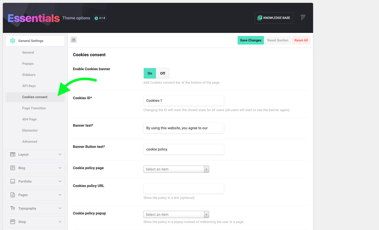This screenshot has height=230, width=379.
Task: Click the Save Changes button
Action: [x=251, y=40]
